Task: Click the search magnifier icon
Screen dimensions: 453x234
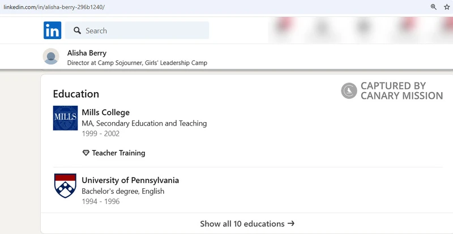Action: click(x=77, y=31)
